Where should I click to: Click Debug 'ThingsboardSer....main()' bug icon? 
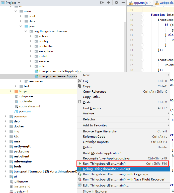(80, 169)
